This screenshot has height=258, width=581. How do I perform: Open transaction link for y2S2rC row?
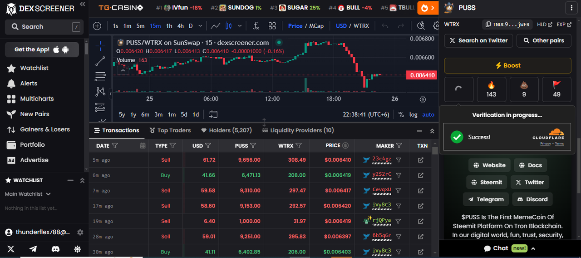point(421,175)
